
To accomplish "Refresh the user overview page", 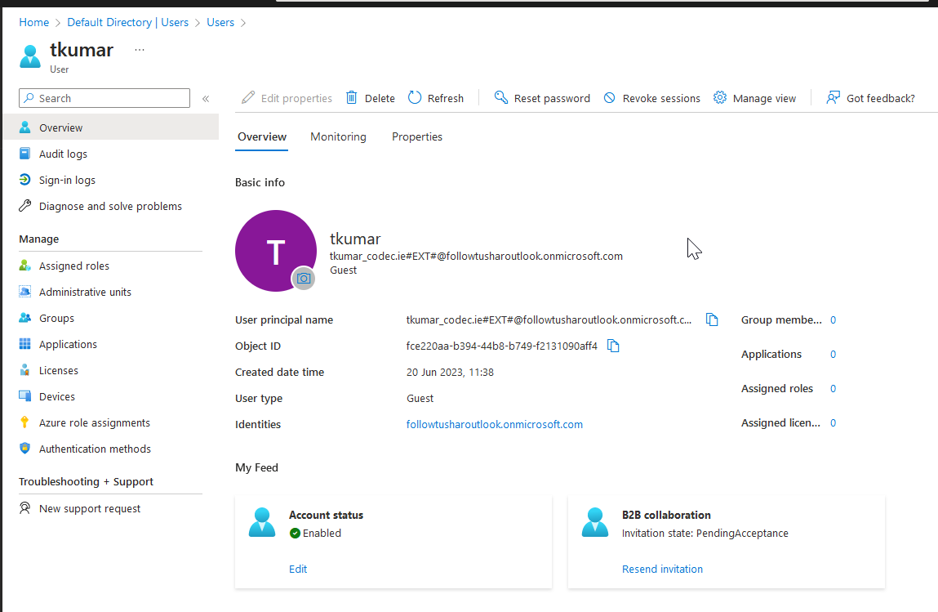I will tap(436, 97).
